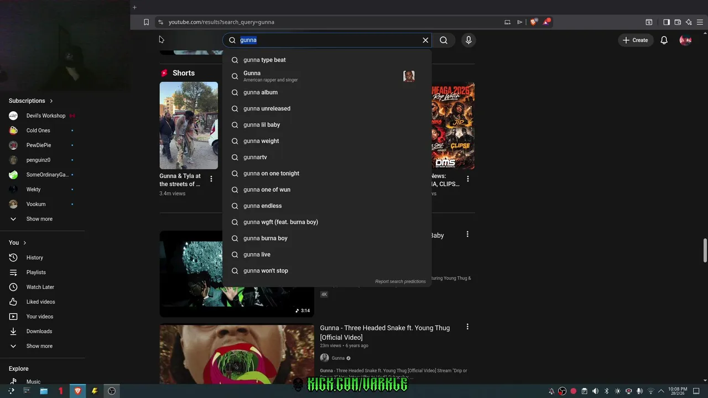The height and width of the screenshot is (398, 708).
Task: Open Vookum subscription channel
Action: tap(42, 204)
